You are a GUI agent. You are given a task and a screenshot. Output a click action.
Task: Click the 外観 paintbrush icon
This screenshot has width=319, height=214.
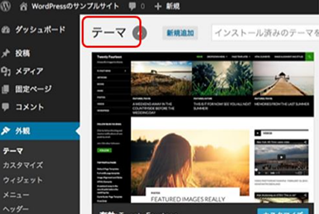click(x=6, y=131)
